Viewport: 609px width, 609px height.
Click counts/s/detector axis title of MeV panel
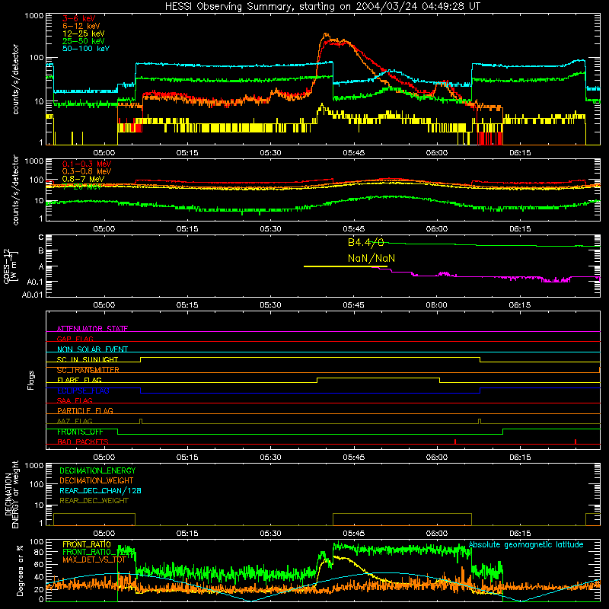(x=15, y=190)
